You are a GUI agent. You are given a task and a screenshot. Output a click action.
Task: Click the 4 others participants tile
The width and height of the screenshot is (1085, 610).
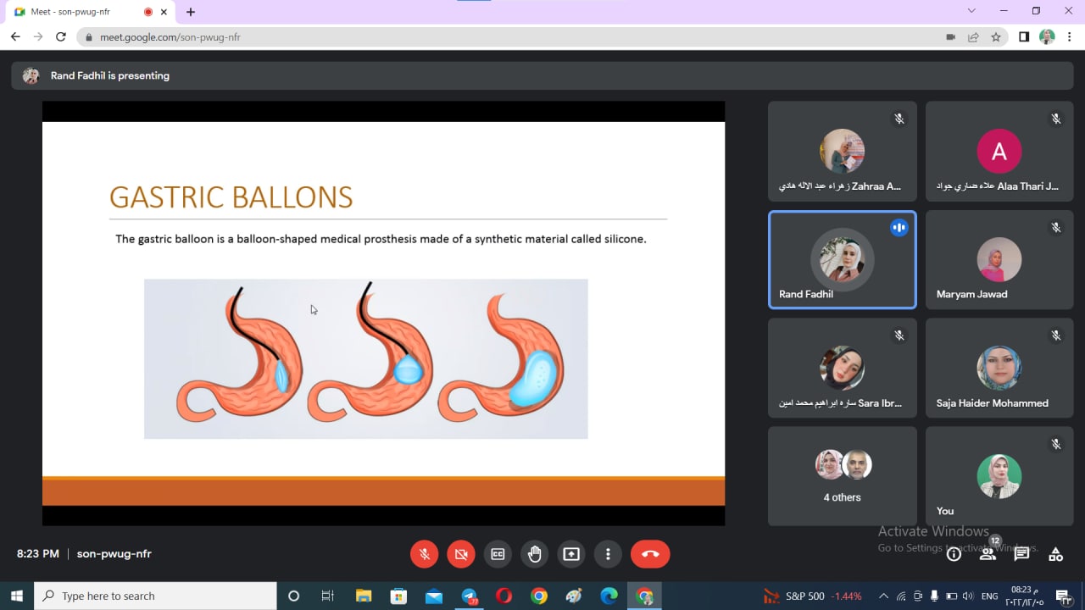pos(843,476)
